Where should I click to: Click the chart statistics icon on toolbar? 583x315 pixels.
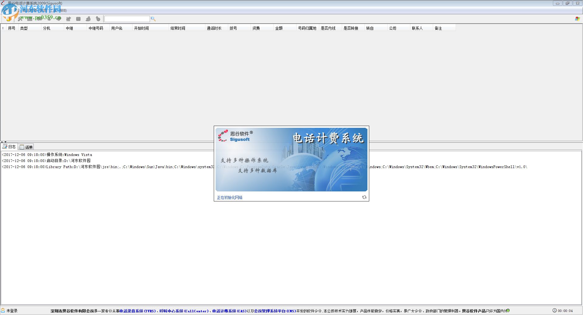click(68, 19)
